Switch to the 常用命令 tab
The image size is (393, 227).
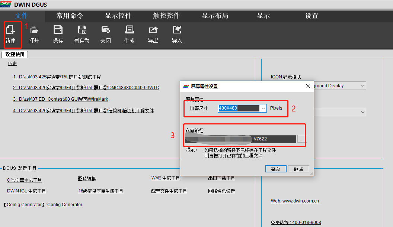[x=70, y=16]
